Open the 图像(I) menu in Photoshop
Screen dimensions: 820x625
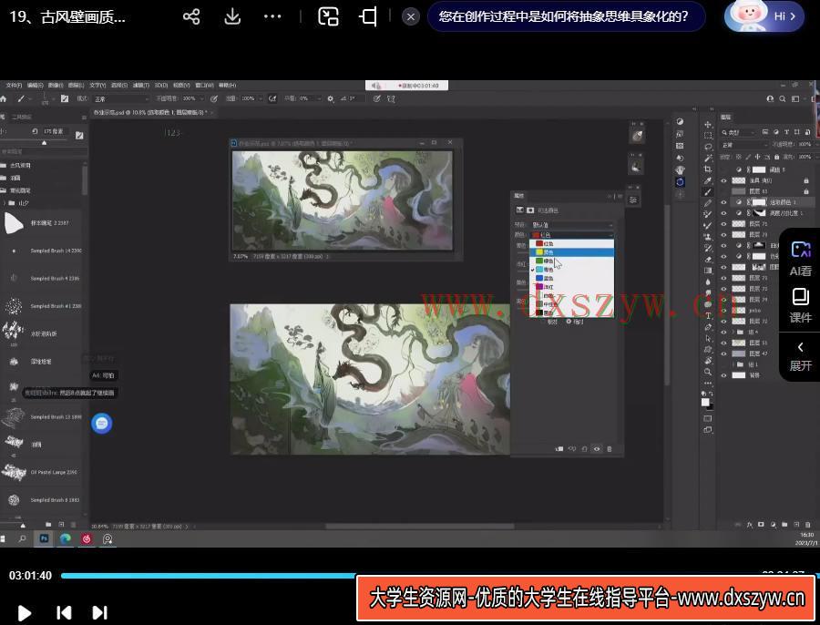56,85
